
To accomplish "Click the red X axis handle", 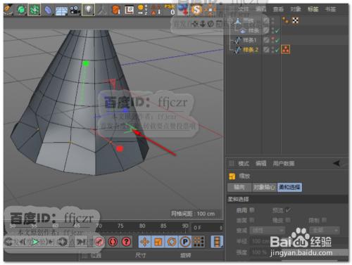I will click(120, 148).
